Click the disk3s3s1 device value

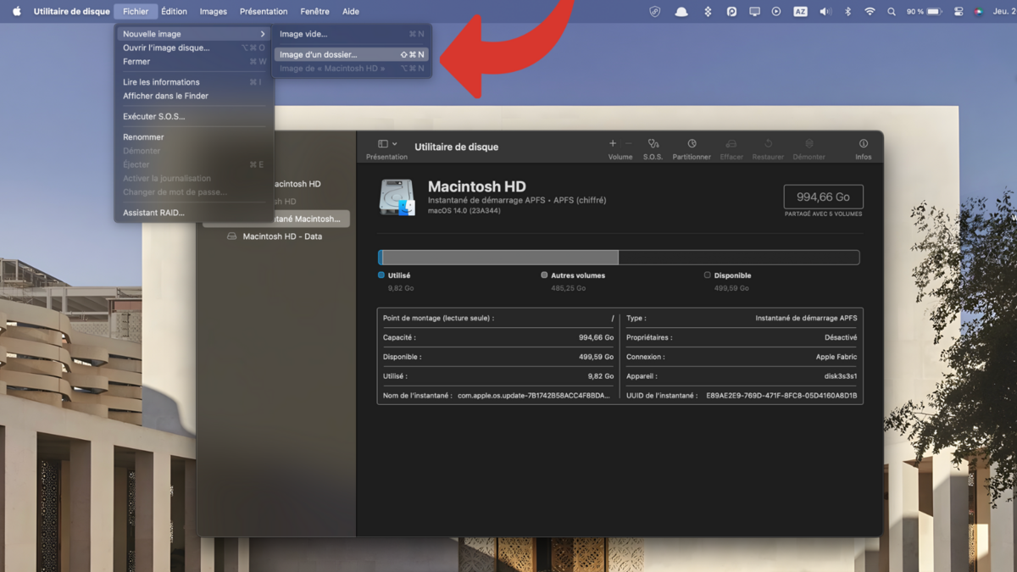(839, 376)
